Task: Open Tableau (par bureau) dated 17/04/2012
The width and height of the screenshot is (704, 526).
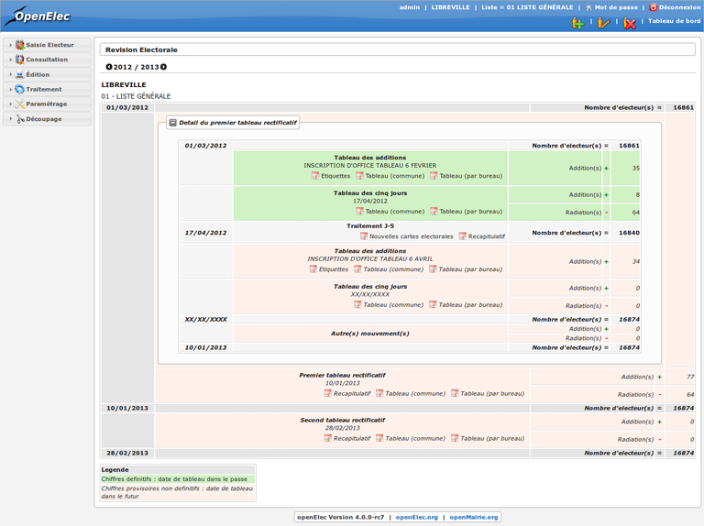Action: click(466, 212)
